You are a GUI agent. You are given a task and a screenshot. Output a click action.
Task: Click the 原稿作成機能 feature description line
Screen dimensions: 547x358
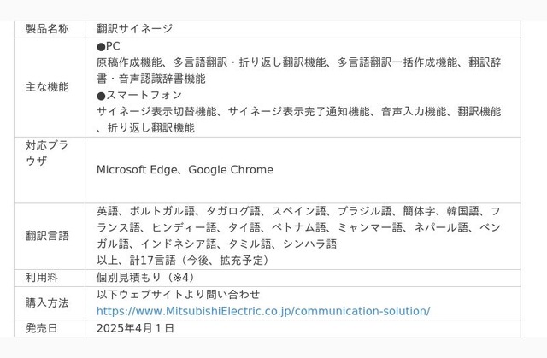pos(299,62)
